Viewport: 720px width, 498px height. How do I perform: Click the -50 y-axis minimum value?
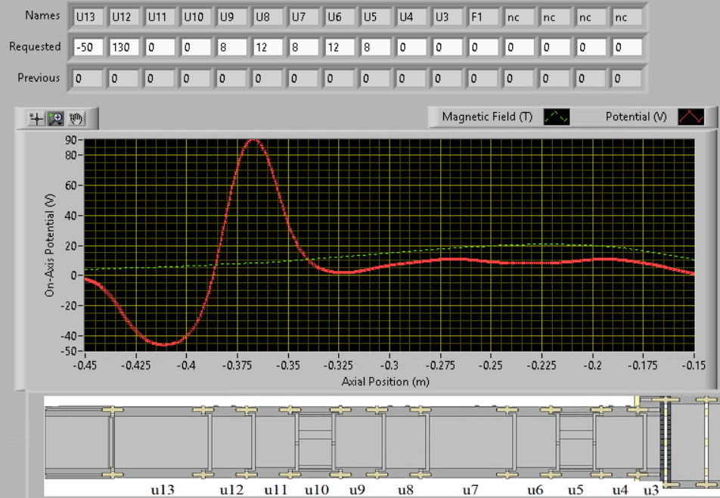click(68, 351)
